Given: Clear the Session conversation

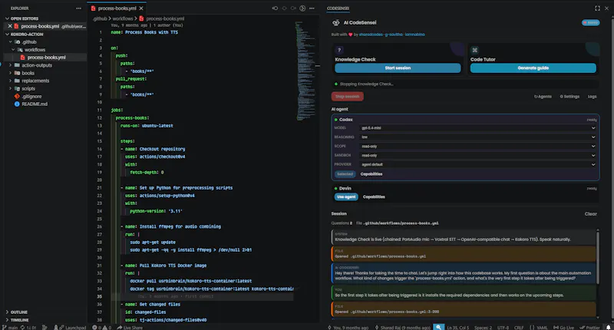Looking at the screenshot, I should (590, 214).
